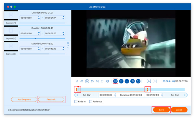The width and height of the screenshot is (195, 119).
Task: Click the split segment icon
Action: 115,81
